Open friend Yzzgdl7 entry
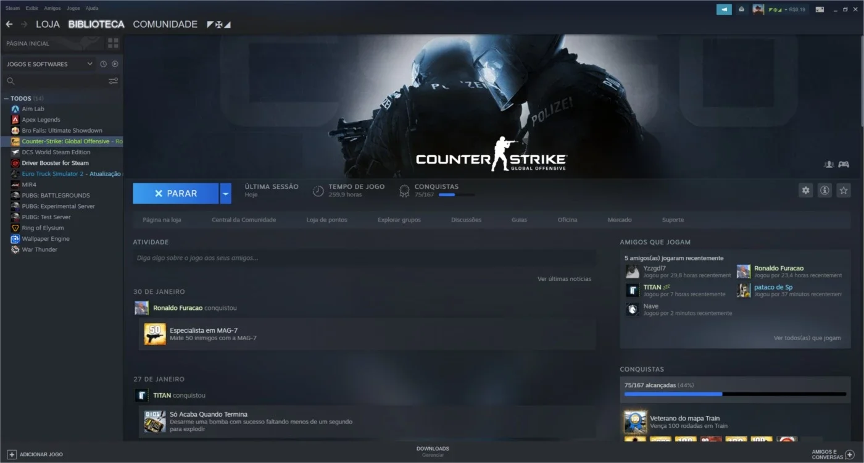Screen dimensions: 864x463 click(x=655, y=269)
